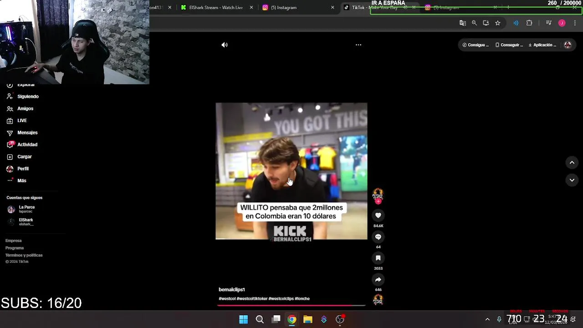
Task: Bookmark this page with the star icon
Action: [x=498, y=23]
